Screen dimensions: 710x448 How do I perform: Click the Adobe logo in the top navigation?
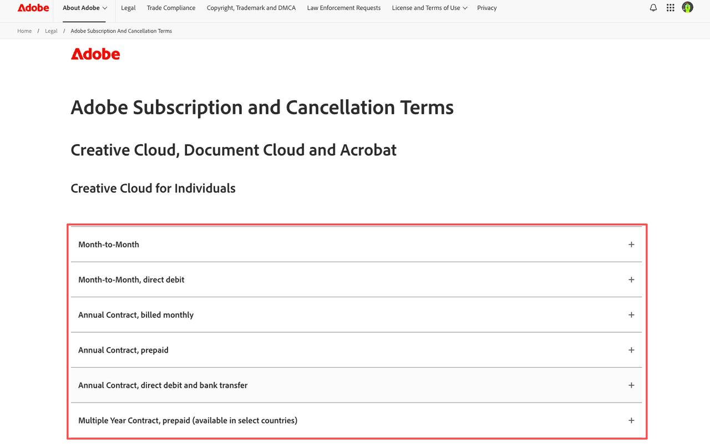tap(33, 7)
